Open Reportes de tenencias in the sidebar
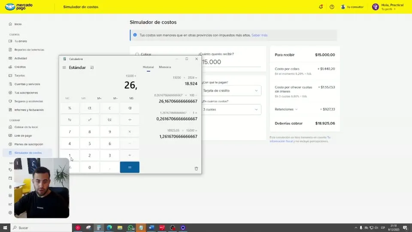 pyautogui.click(x=29, y=50)
